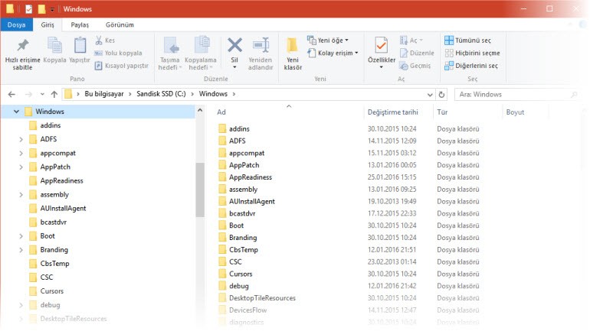Expand Boot in the navigation tree
Viewport: 590px width, 331px height.
pos(21,236)
